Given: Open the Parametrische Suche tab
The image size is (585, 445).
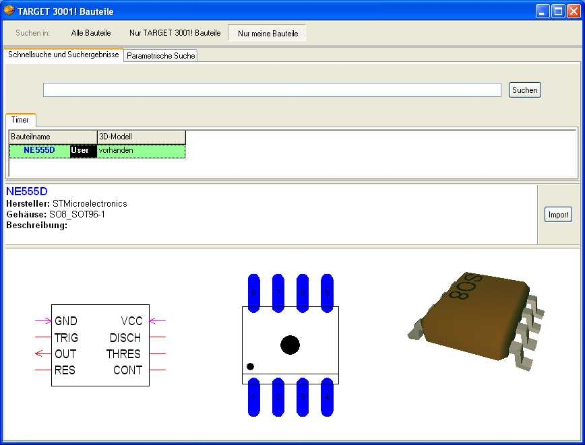Looking at the screenshot, I should tap(161, 56).
